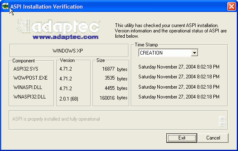Click version 4.71.2 for WOWPOST.EXE
The height and width of the screenshot is (151, 238).
coord(65,79)
